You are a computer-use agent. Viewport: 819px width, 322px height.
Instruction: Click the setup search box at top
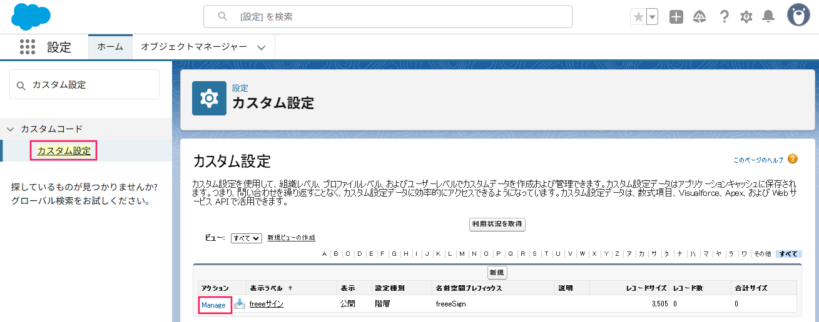coord(388,17)
